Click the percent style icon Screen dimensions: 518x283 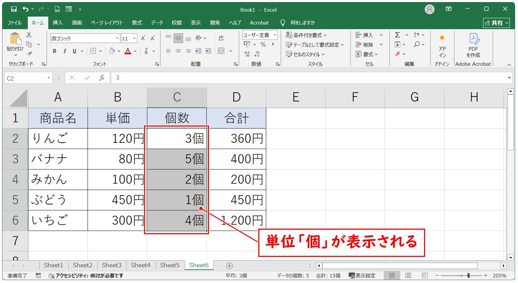click(x=263, y=45)
